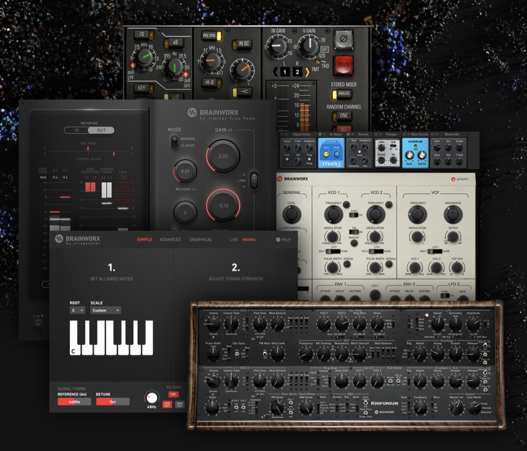Click the V GAIN knob

click(x=310, y=47)
